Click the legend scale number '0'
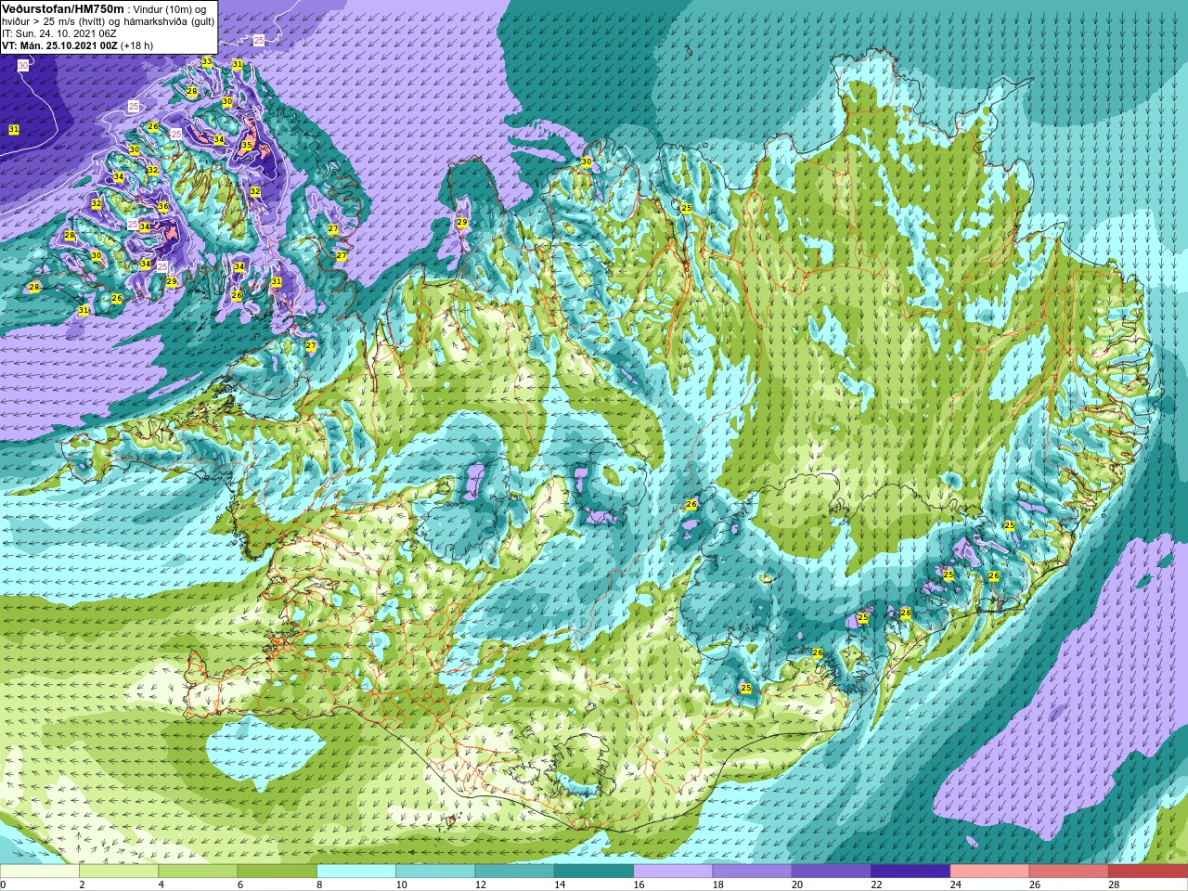Viewport: 1188px width, 891px height. click(3, 885)
